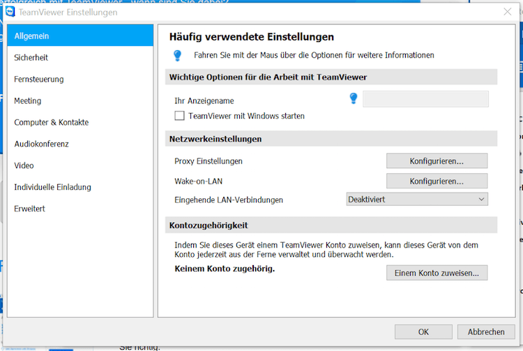Click the lightbulb icon next to Ihr Anzeigename
The width and height of the screenshot is (523, 351).
(354, 98)
